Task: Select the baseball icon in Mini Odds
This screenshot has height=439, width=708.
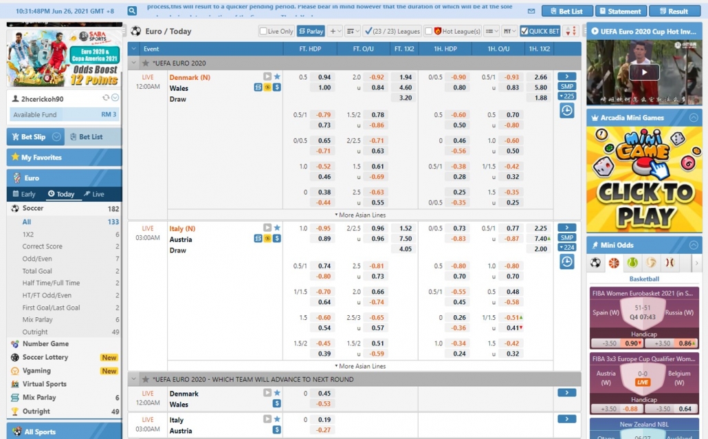Action: click(670, 262)
